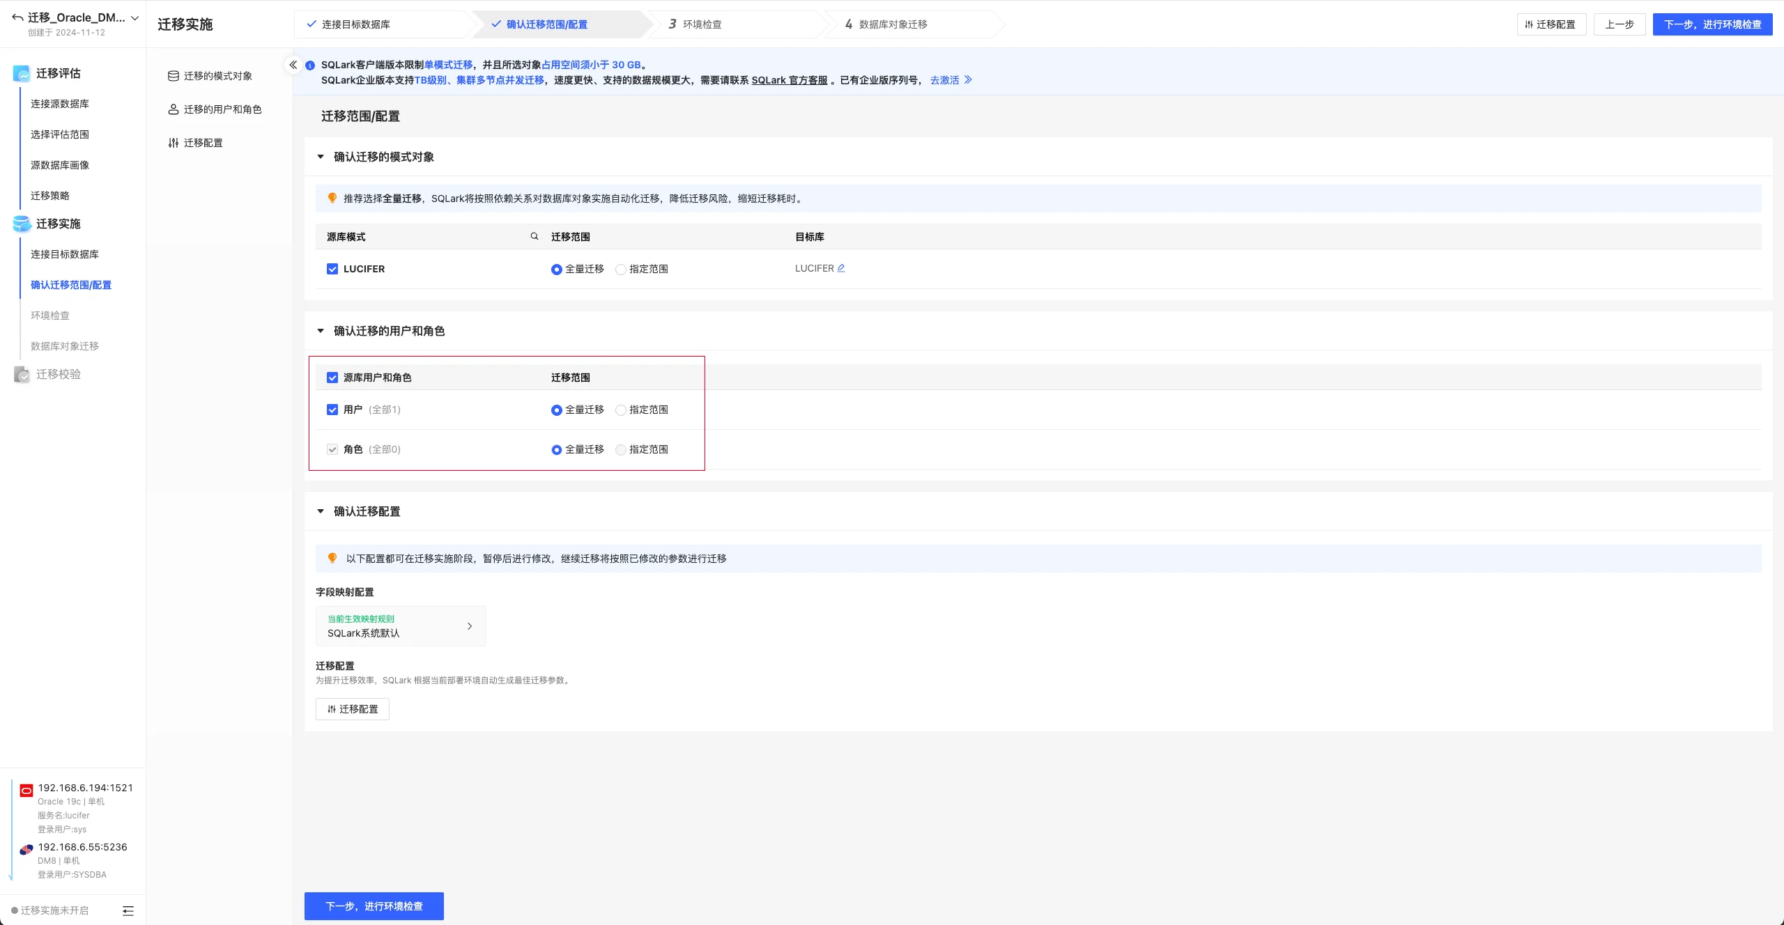Click the list toggle icon at sidebar bottom
This screenshot has width=1784, height=925.
tap(128, 910)
